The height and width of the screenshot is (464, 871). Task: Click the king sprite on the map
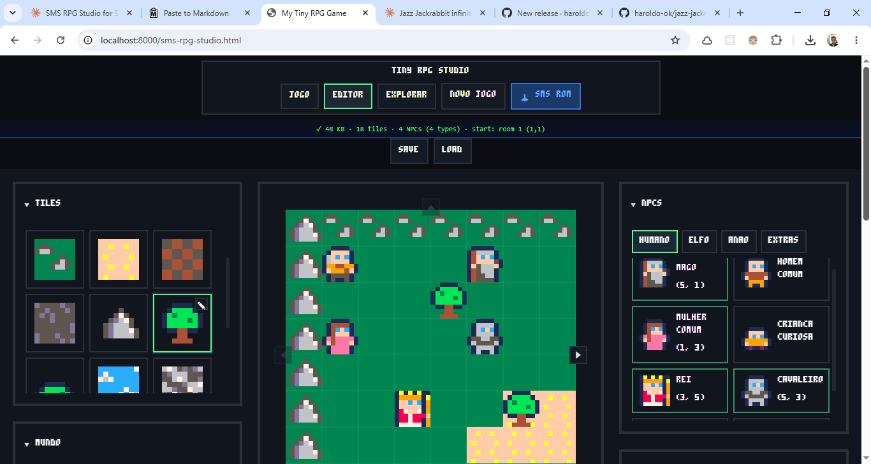(413, 409)
